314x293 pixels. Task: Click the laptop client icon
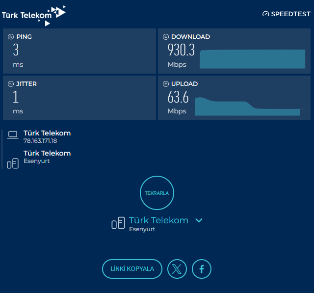(13, 135)
